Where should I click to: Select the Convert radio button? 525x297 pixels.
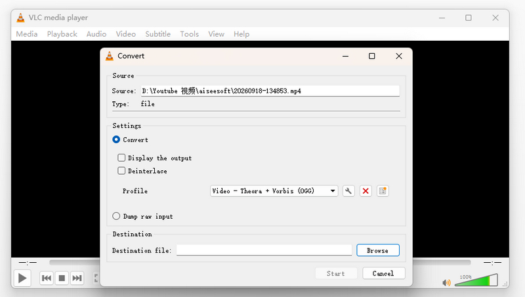click(x=116, y=139)
